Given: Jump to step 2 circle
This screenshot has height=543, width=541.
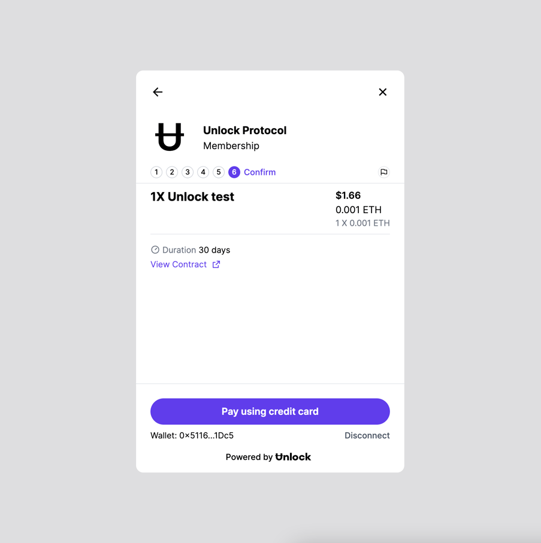Looking at the screenshot, I should (172, 172).
